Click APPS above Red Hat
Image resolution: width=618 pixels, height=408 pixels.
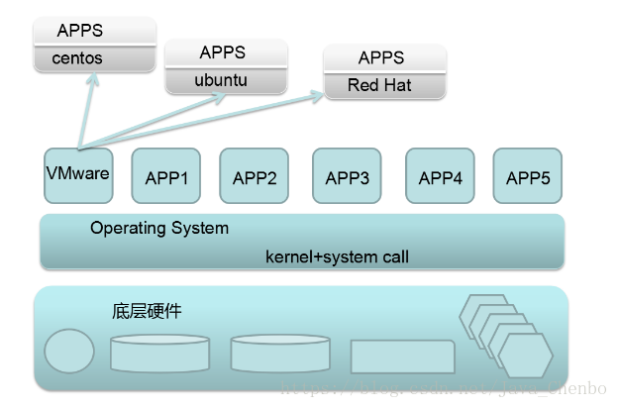click(x=381, y=57)
